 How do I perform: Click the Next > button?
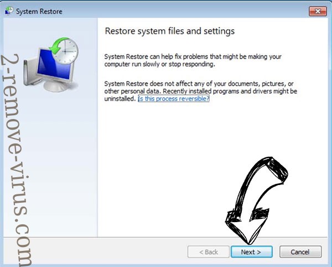[x=251, y=251]
